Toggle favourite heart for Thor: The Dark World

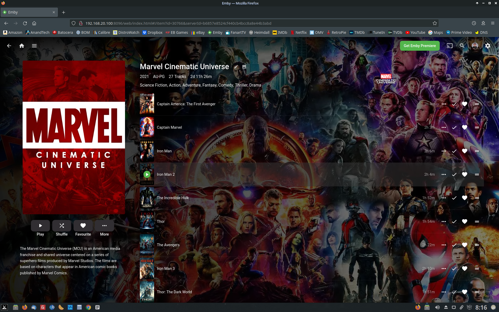(x=465, y=292)
